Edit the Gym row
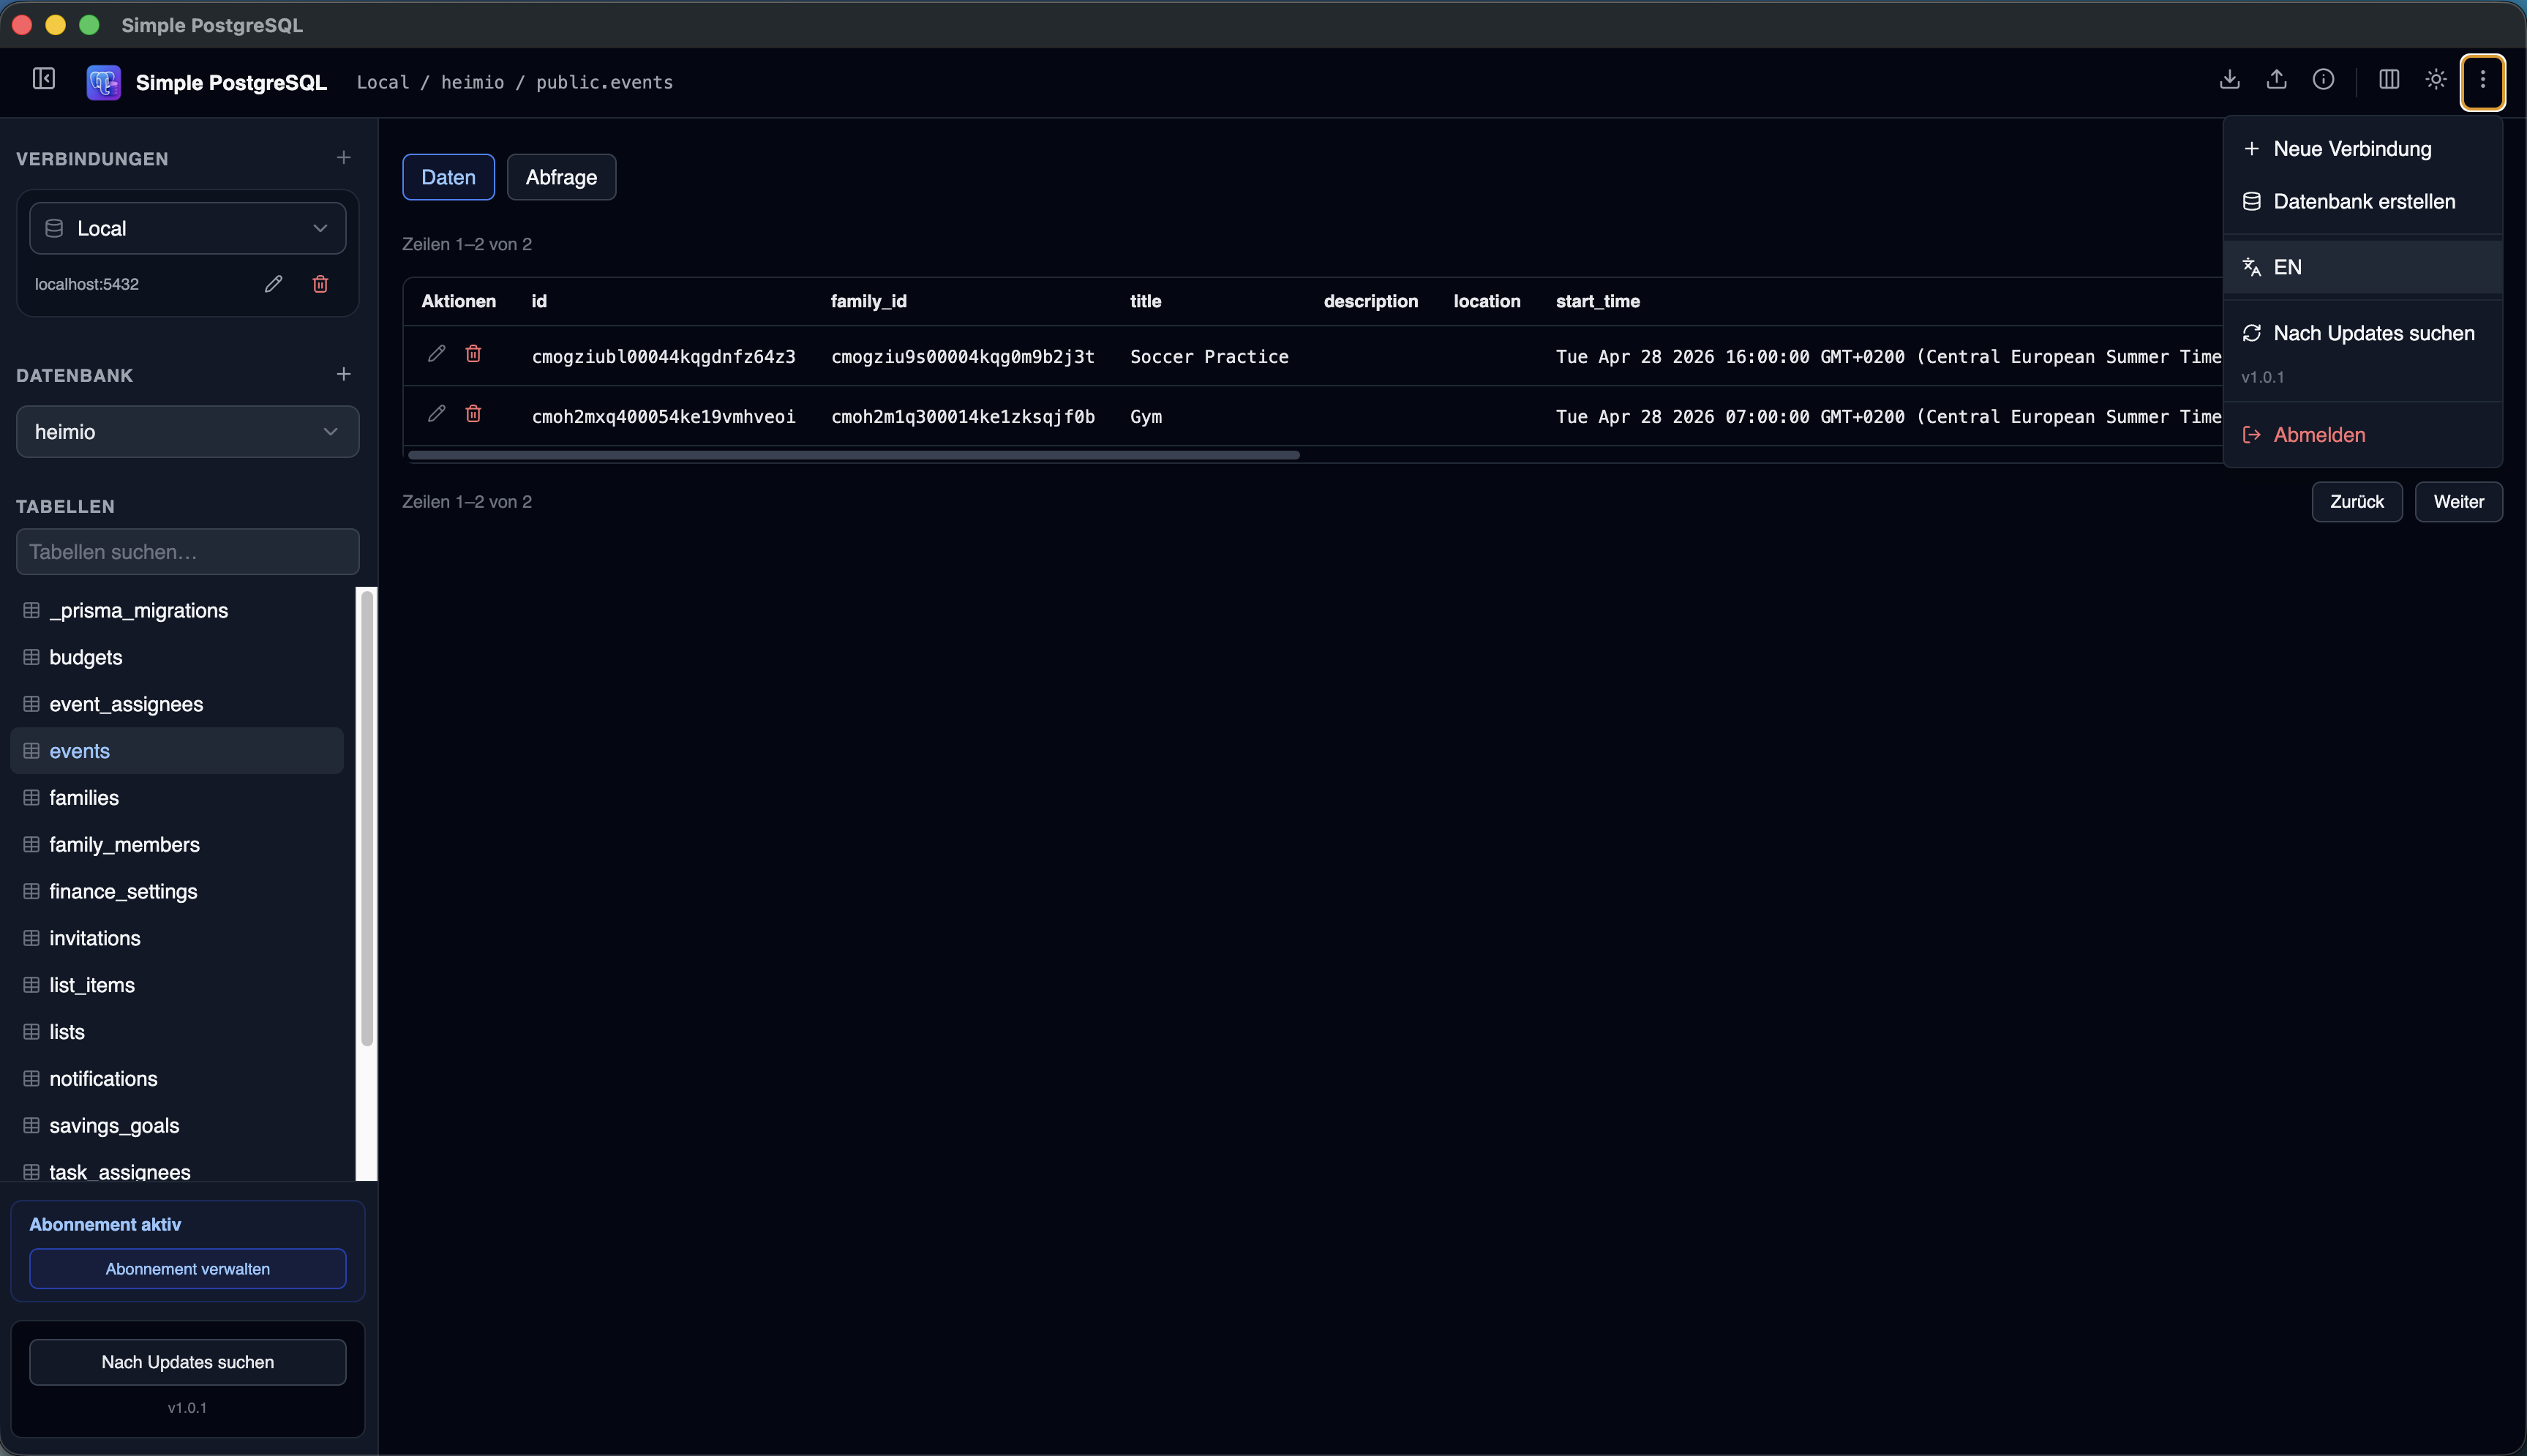Image resolution: width=2527 pixels, height=1456 pixels. 437,414
